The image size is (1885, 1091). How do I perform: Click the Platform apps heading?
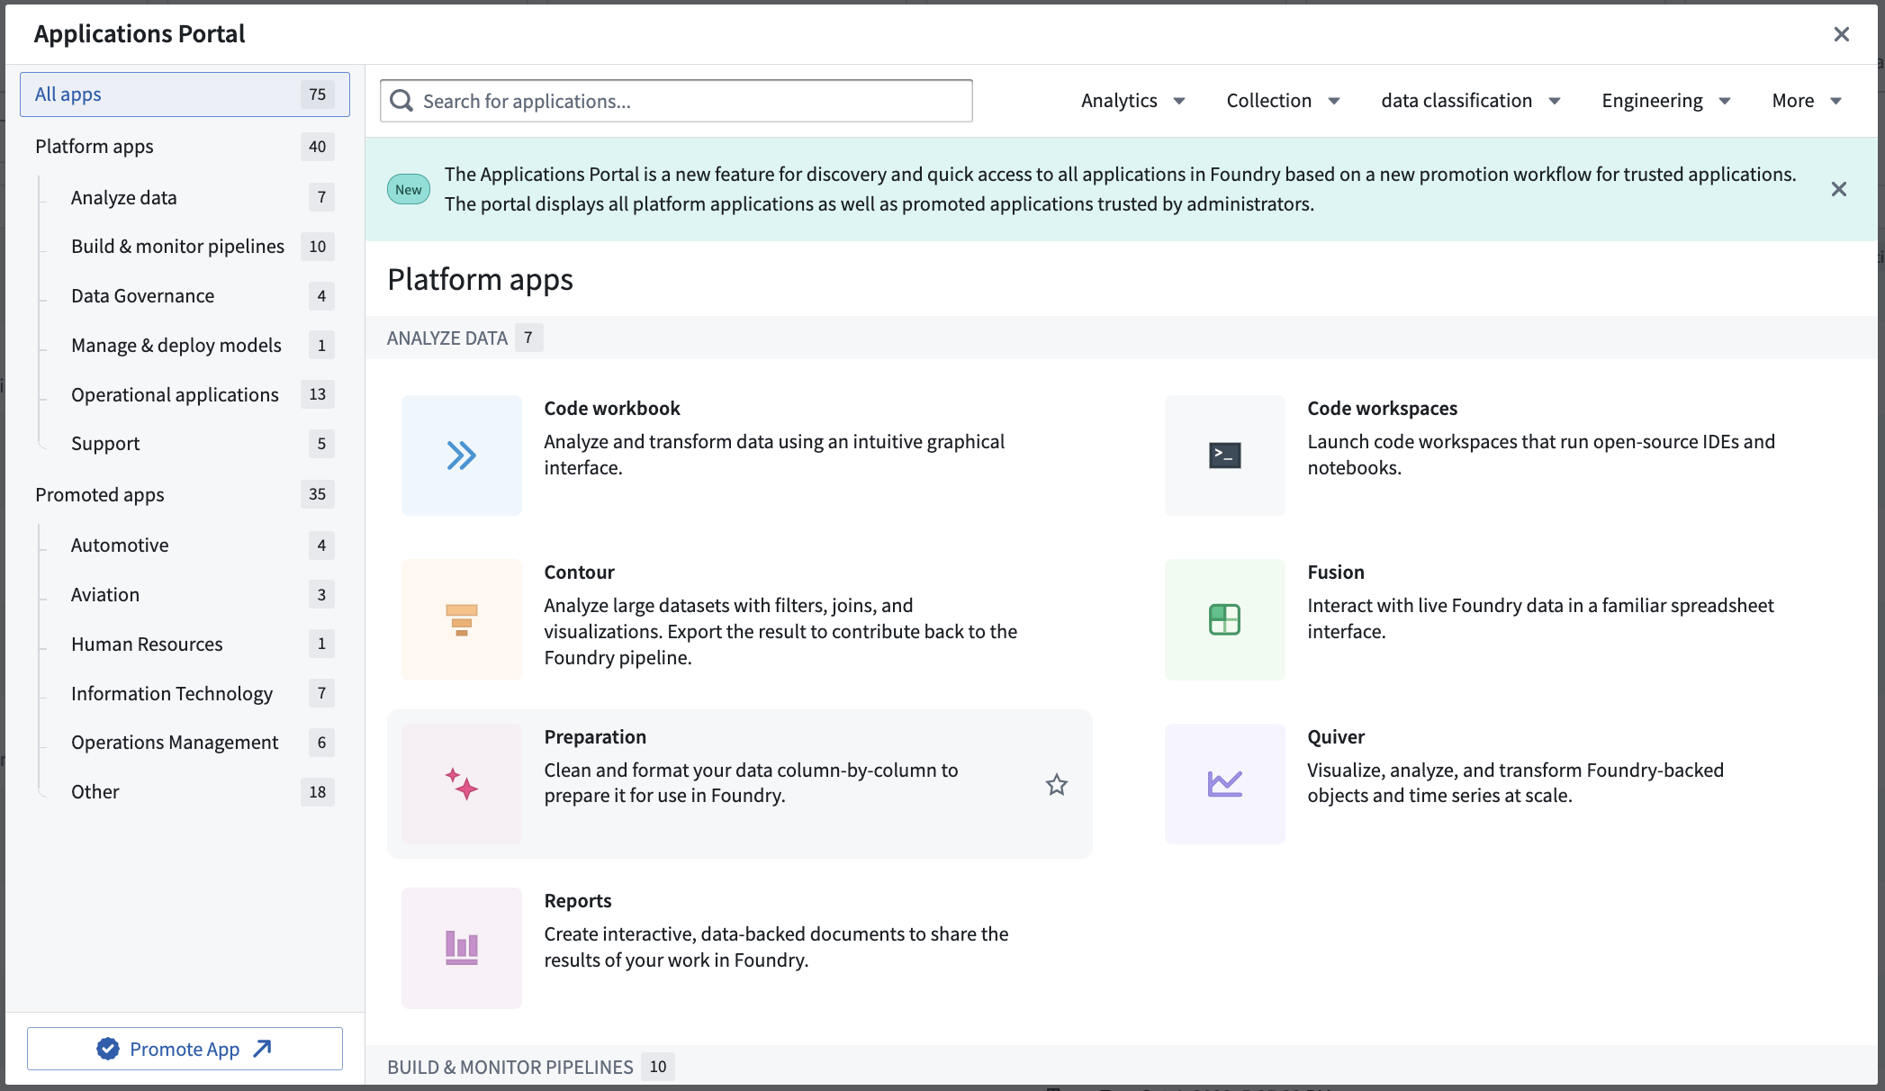[x=480, y=280]
